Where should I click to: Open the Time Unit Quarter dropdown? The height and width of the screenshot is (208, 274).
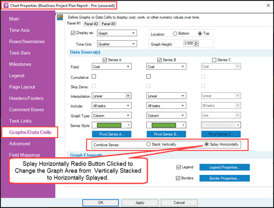tap(117, 44)
